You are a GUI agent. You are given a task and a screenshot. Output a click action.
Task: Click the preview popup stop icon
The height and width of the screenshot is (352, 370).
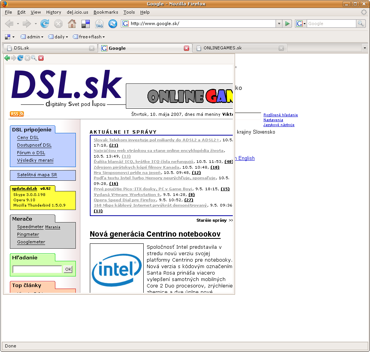pos(27,58)
